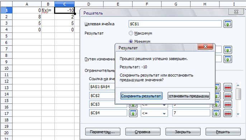Click shrink icon for changing cells field
This screenshot has height=140, width=246.
(227, 59)
